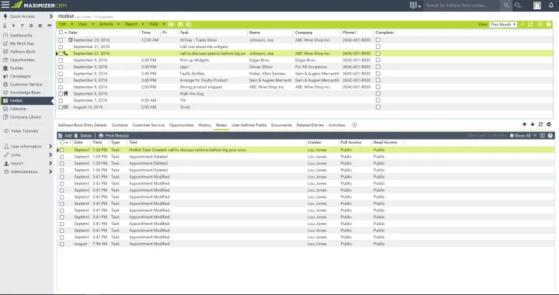Click the Quick Access pin icon

(x=13, y=26)
